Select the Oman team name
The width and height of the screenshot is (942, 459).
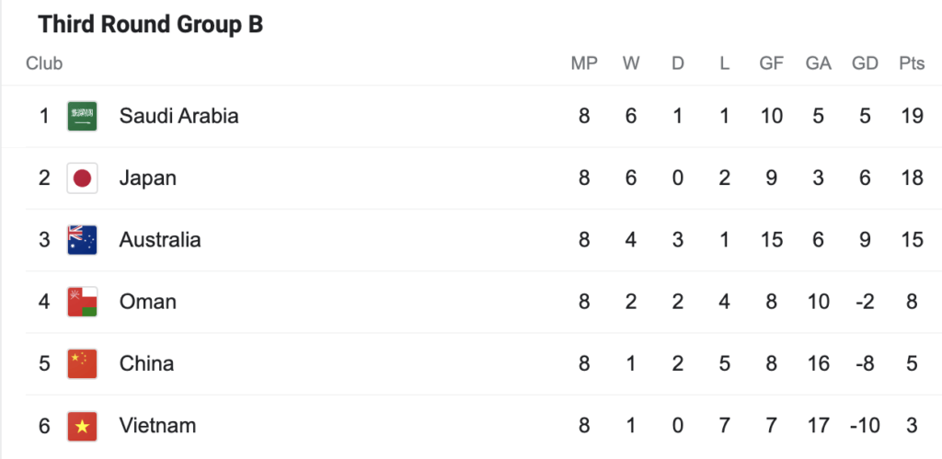[148, 302]
